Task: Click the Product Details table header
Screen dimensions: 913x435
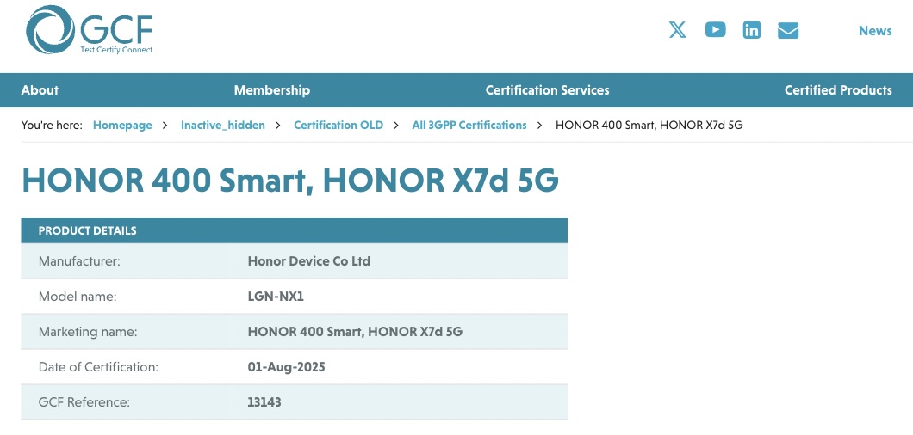Action: pos(88,230)
